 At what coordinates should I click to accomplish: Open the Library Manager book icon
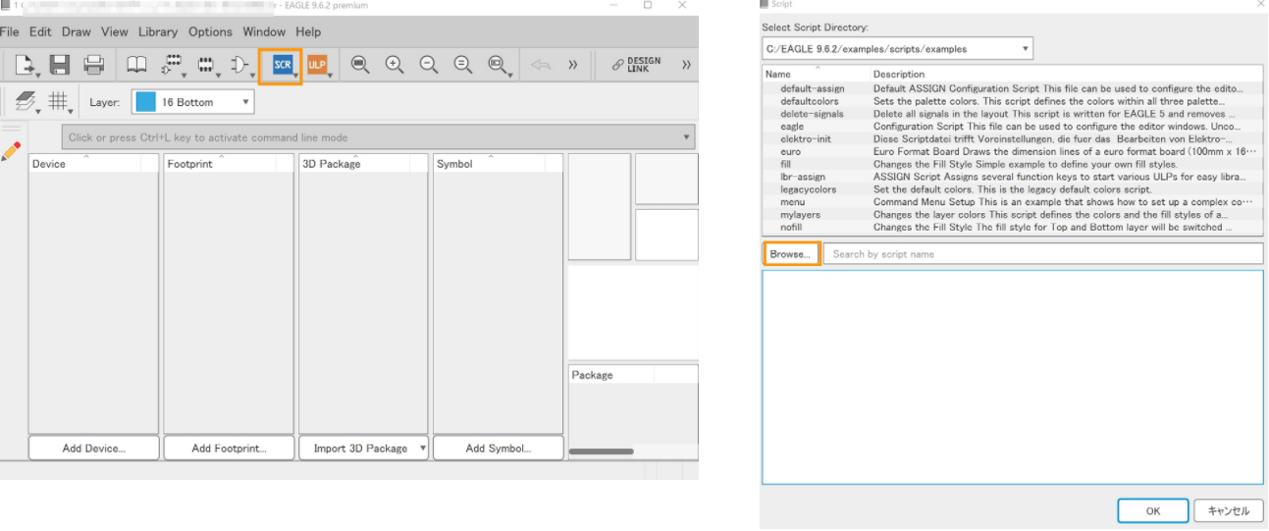point(137,65)
